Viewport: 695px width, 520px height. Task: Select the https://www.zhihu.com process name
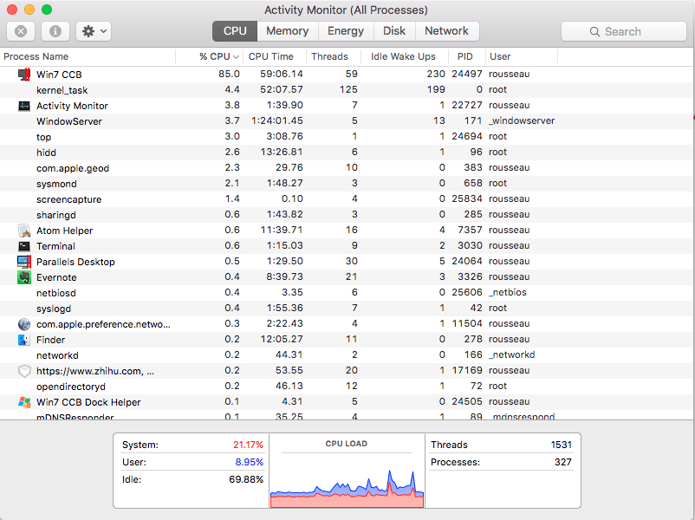click(95, 371)
